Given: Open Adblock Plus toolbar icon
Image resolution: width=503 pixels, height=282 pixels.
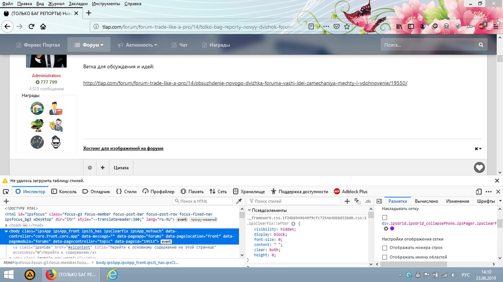Looking at the screenshot, I should click(x=482, y=26).
